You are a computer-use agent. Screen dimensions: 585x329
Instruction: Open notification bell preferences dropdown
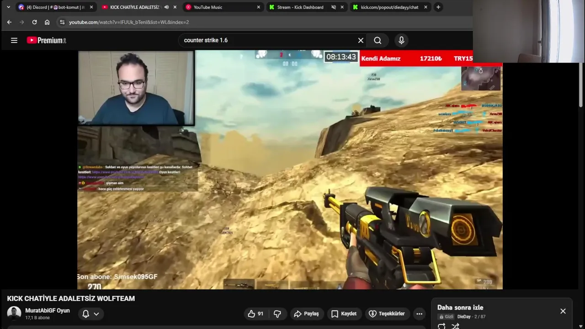[x=90, y=313]
